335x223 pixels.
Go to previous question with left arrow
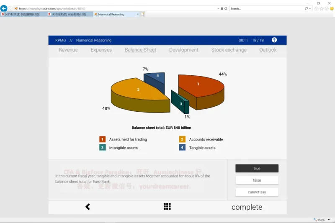88,207
